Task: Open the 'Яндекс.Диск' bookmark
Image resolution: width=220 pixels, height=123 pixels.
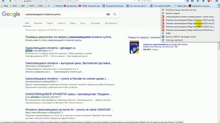Action: click(181, 6)
